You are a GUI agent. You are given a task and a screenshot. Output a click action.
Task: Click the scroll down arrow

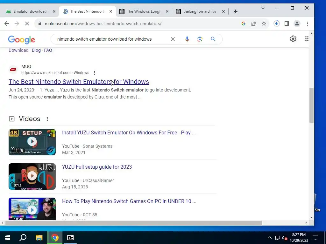coord(311,217)
